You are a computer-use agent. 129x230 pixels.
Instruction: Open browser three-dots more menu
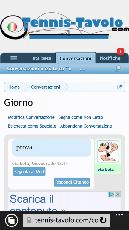pyautogui.click(x=119, y=215)
